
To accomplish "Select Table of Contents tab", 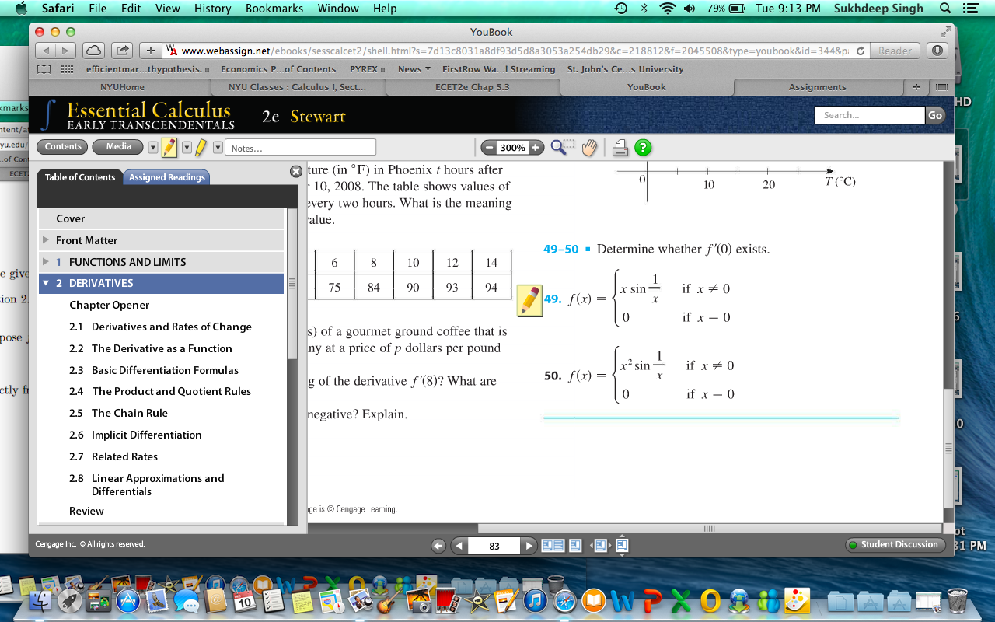I will click(x=80, y=177).
